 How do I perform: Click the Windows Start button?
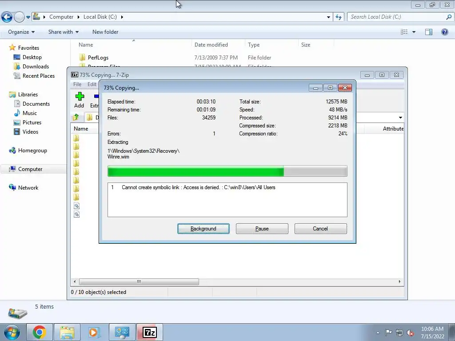pyautogui.click(x=12, y=332)
